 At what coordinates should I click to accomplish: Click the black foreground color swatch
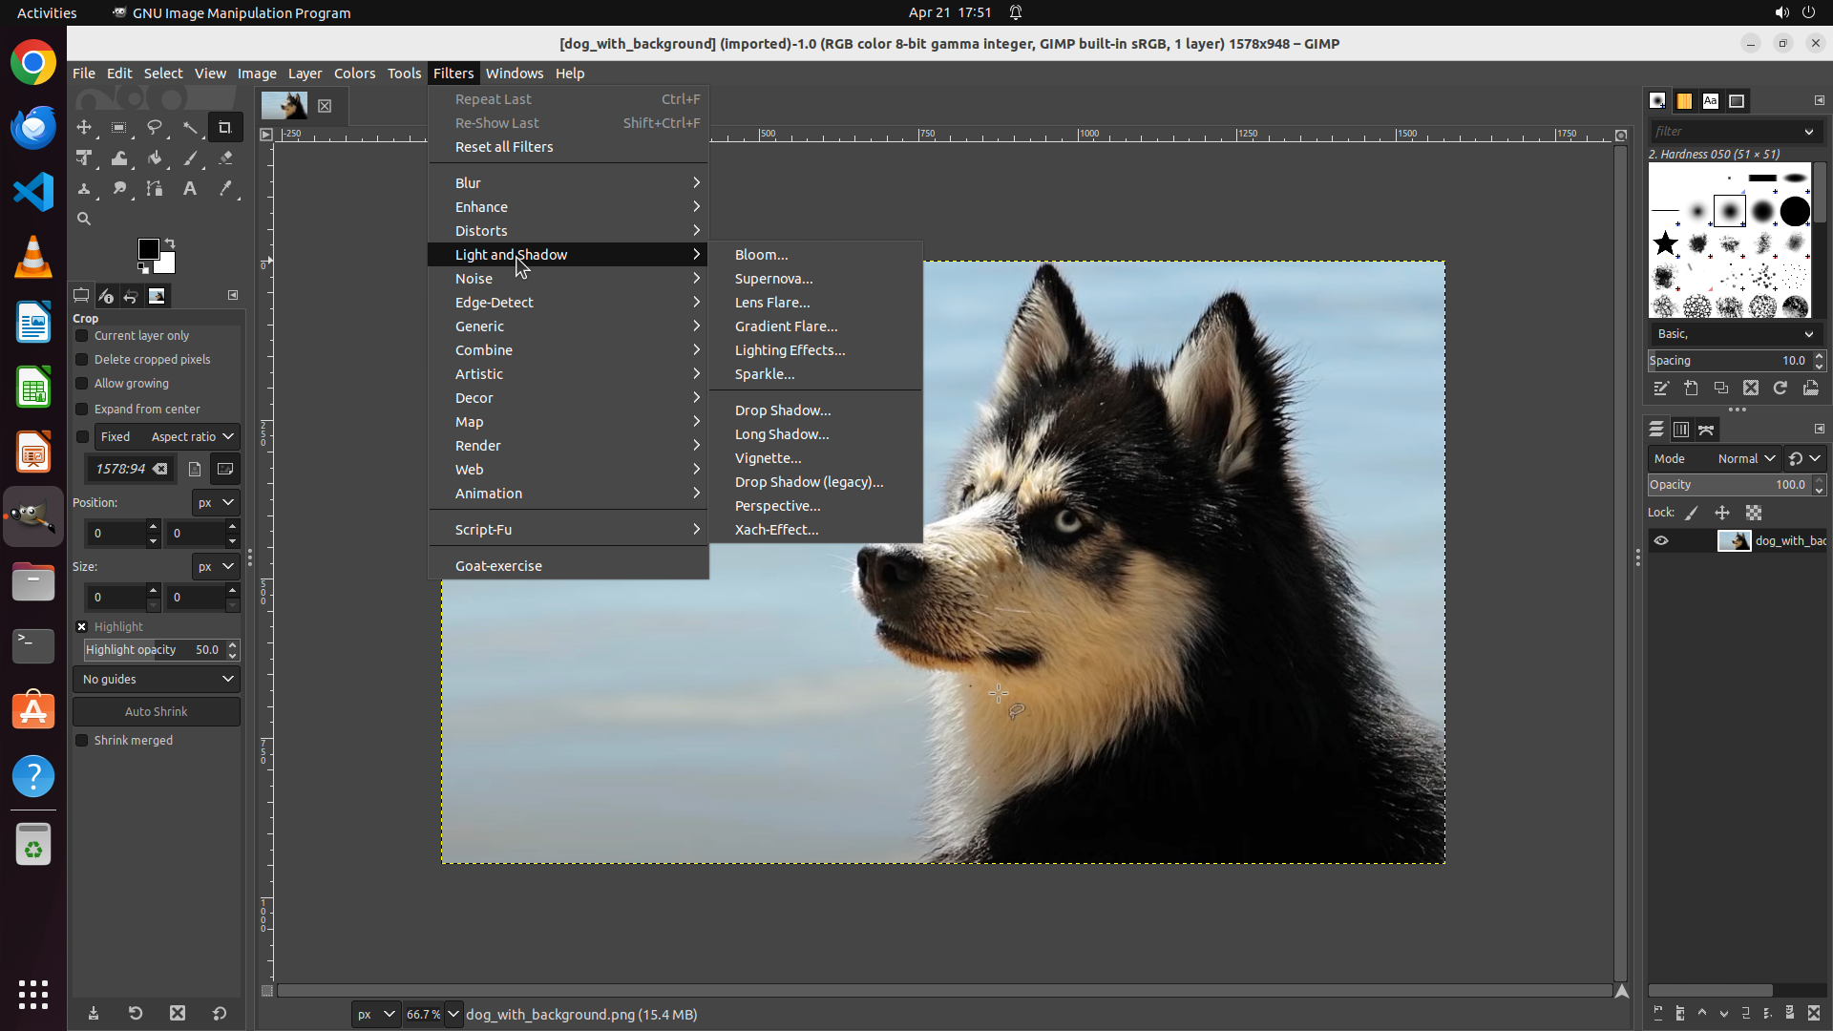click(x=148, y=249)
